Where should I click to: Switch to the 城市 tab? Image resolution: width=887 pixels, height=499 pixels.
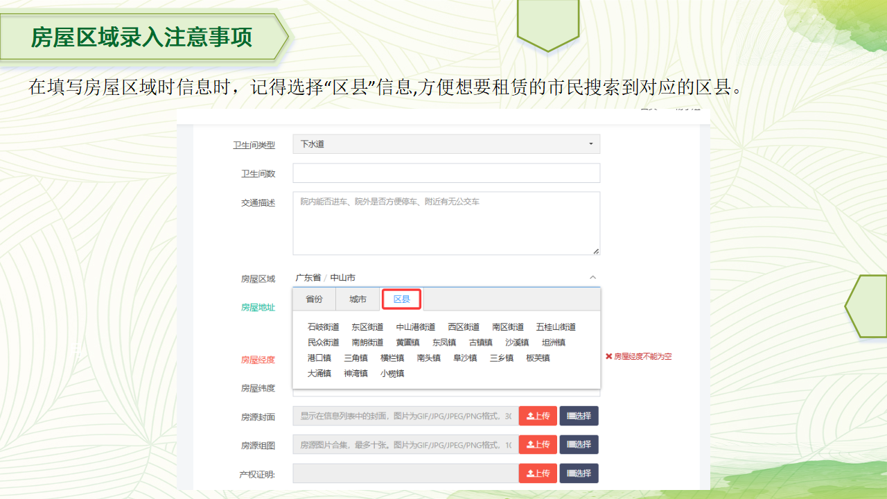(x=358, y=299)
